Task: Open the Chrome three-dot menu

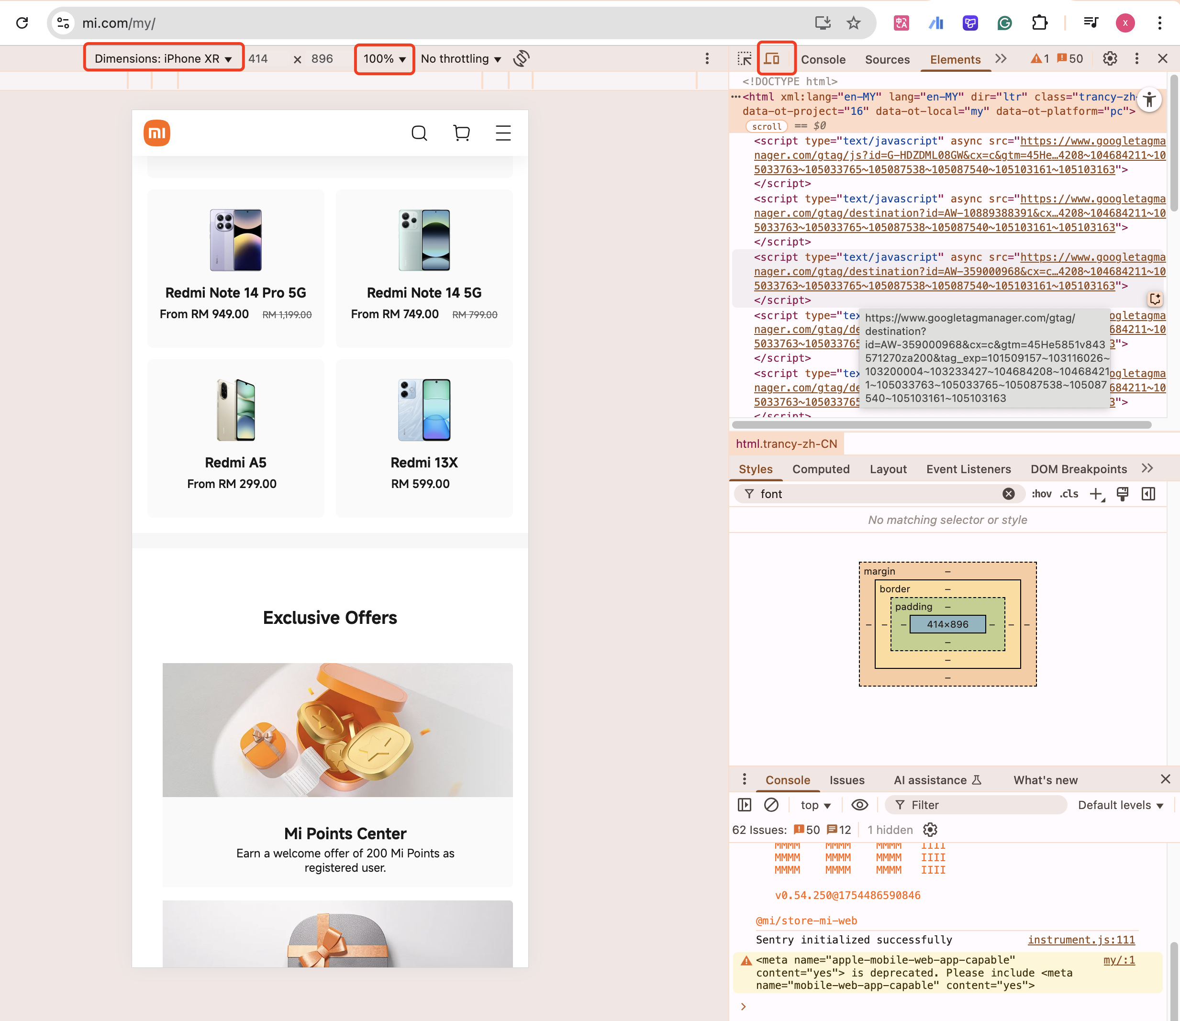Action: tap(1159, 23)
